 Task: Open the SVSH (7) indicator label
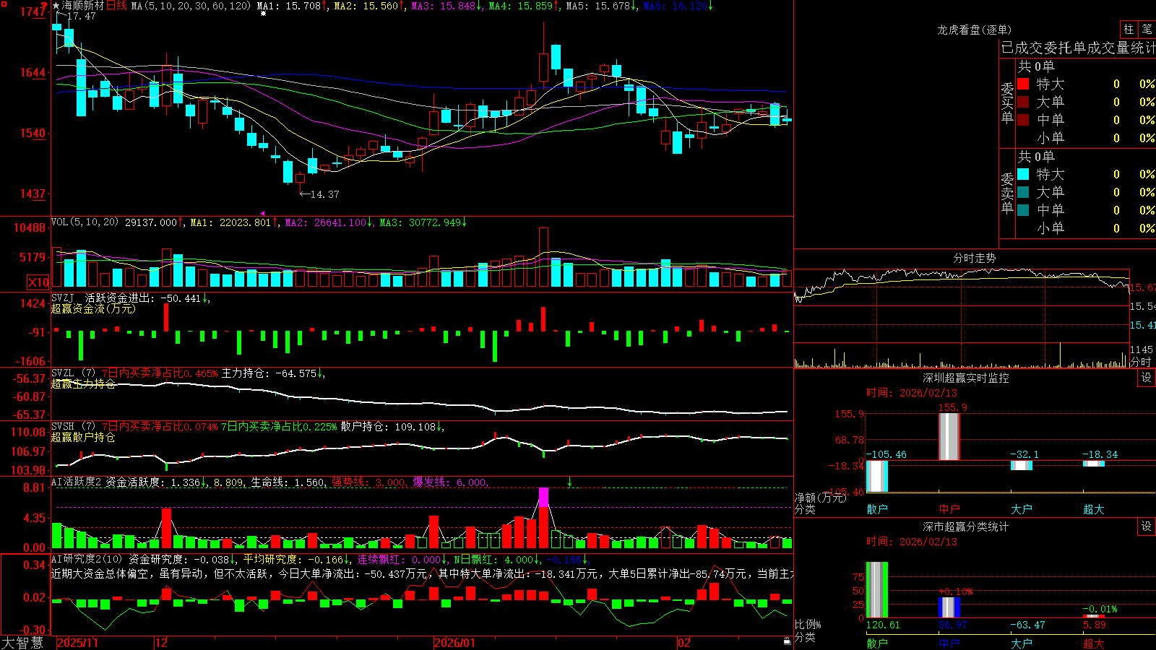(x=73, y=427)
